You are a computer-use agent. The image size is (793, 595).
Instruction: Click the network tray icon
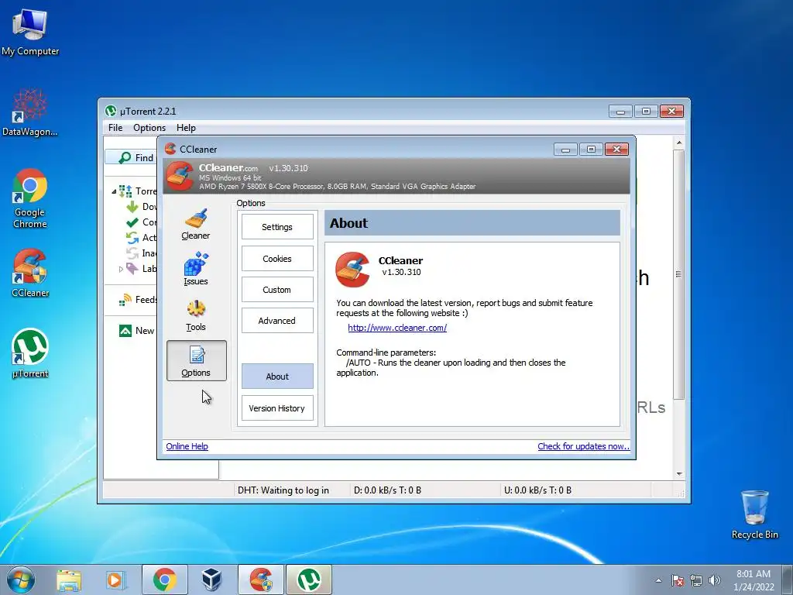click(x=696, y=581)
